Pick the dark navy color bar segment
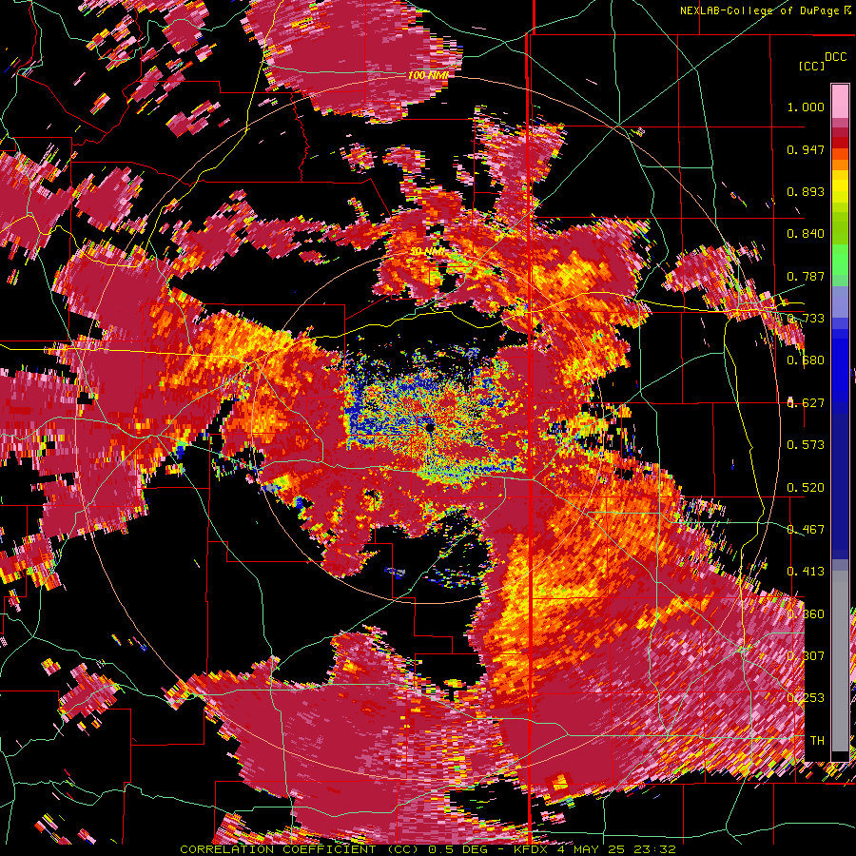The width and height of the screenshot is (856, 856). [840, 486]
